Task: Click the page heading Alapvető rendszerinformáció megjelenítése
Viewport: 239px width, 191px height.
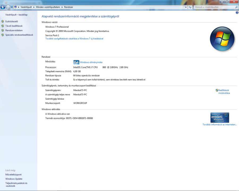Action: point(80,16)
